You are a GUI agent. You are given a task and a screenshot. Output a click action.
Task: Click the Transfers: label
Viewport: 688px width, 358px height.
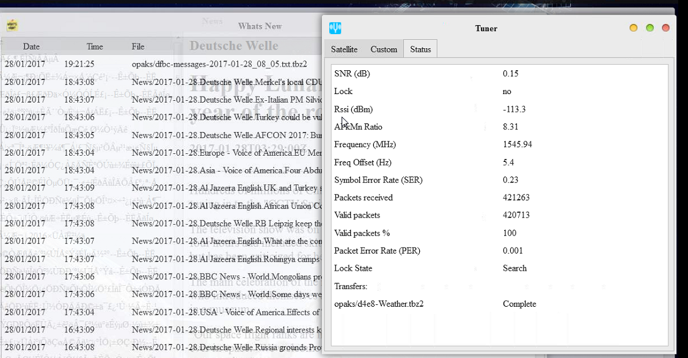click(351, 286)
